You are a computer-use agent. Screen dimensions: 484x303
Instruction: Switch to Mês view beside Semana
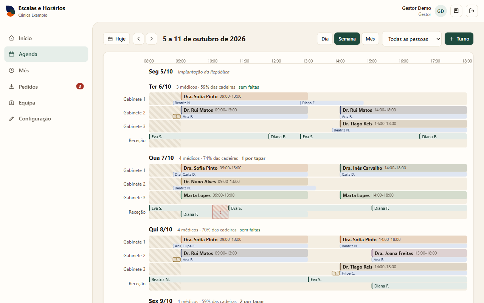click(370, 39)
